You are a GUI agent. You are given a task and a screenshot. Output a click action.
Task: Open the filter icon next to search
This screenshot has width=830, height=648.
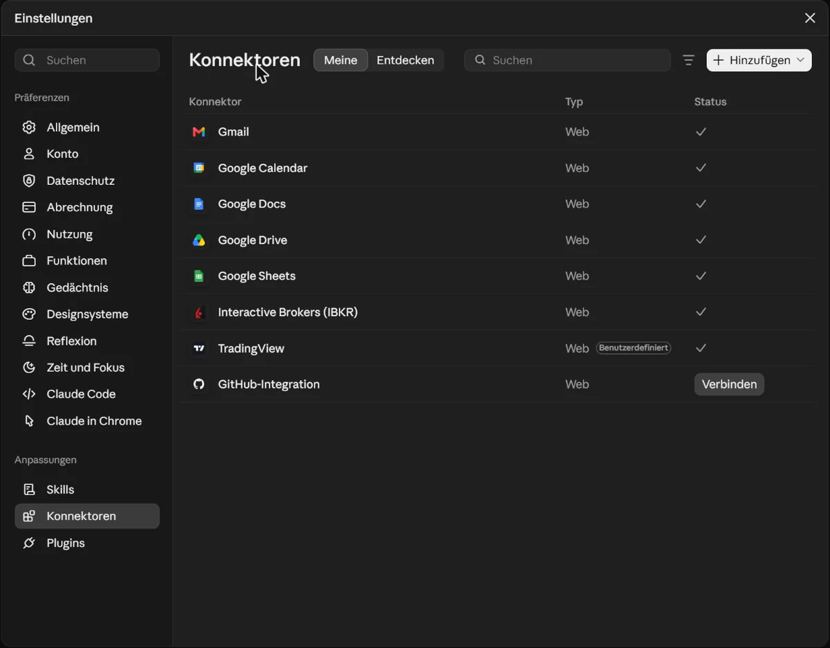coord(688,60)
